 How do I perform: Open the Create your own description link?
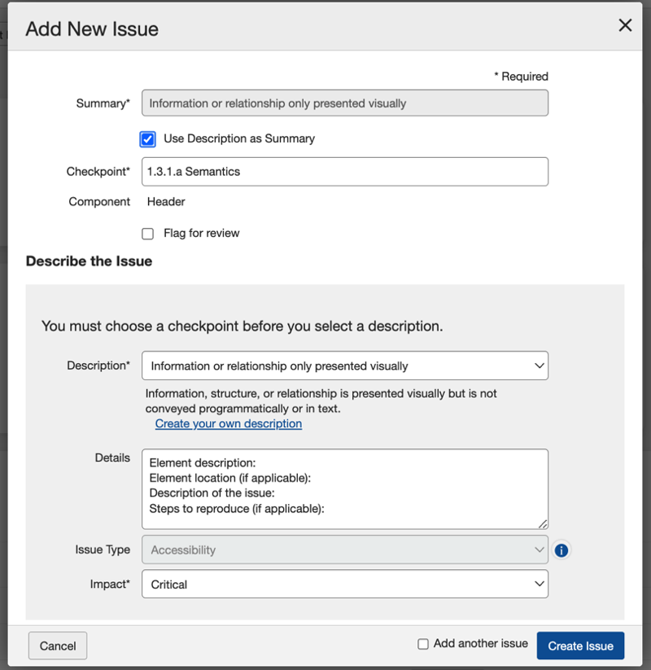[228, 423]
